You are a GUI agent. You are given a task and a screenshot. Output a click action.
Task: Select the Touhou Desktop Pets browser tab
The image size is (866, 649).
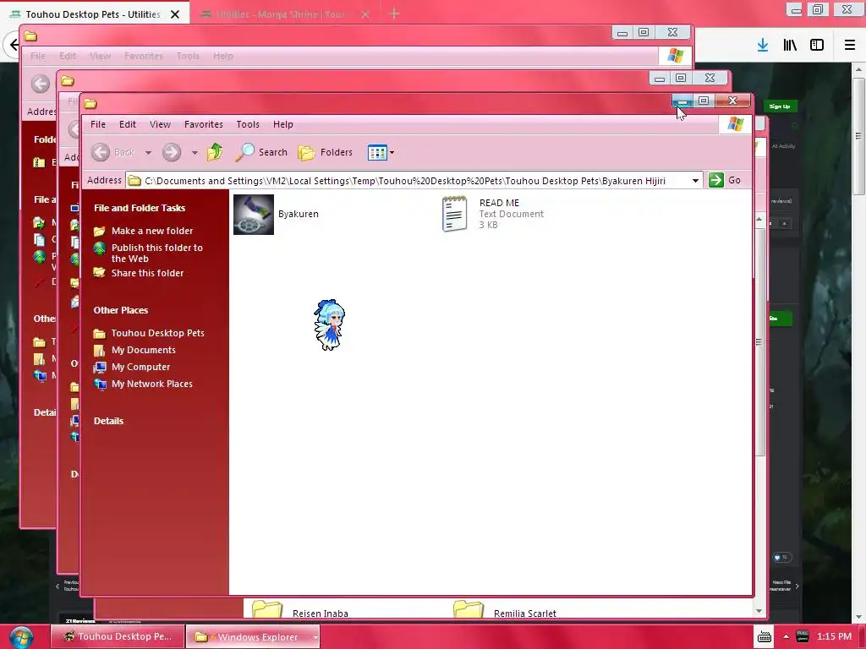94,14
